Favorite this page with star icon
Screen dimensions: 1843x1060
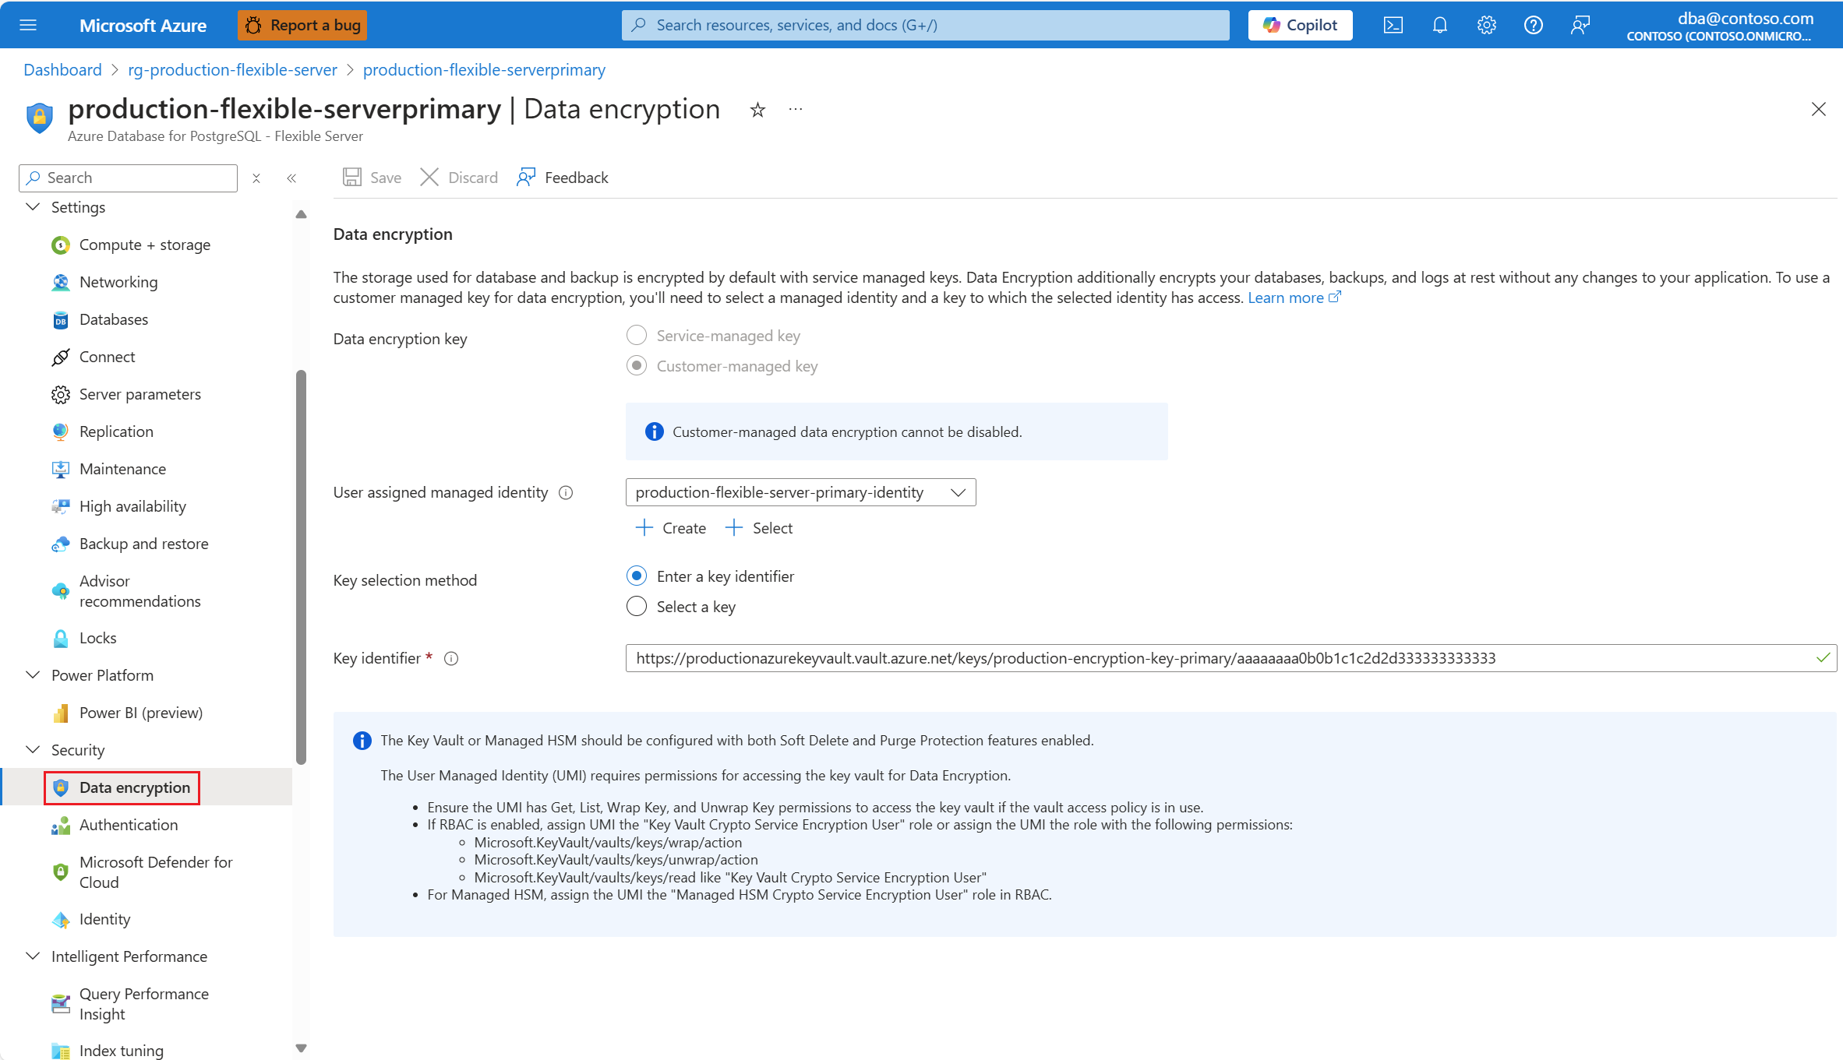pyautogui.click(x=757, y=110)
